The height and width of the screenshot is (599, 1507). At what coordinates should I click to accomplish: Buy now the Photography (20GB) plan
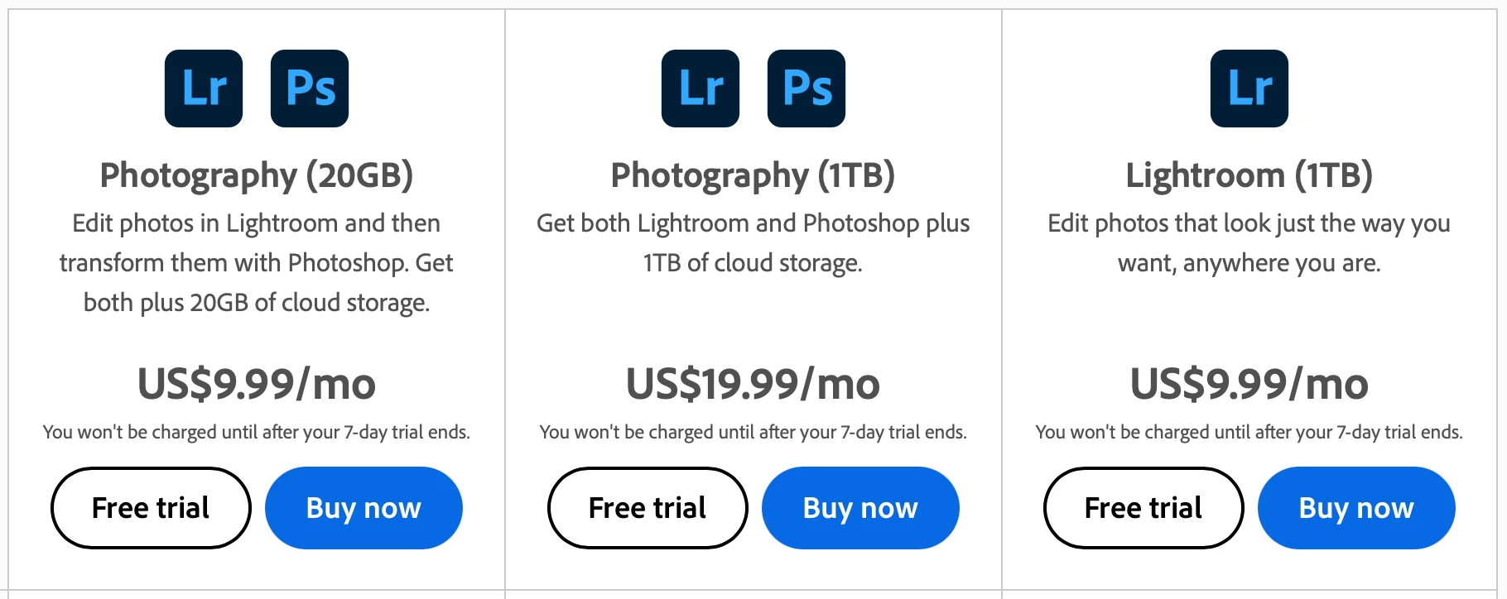click(364, 508)
